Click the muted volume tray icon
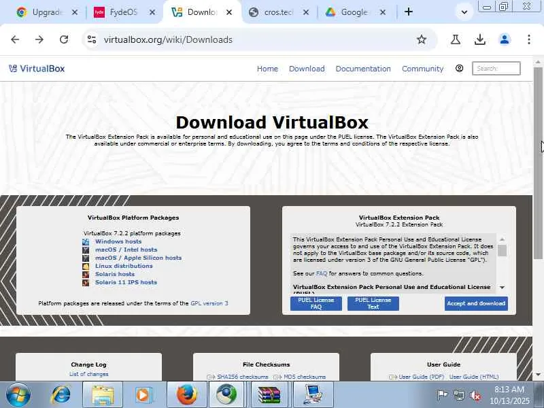This screenshot has height=408, width=544. tap(475, 395)
